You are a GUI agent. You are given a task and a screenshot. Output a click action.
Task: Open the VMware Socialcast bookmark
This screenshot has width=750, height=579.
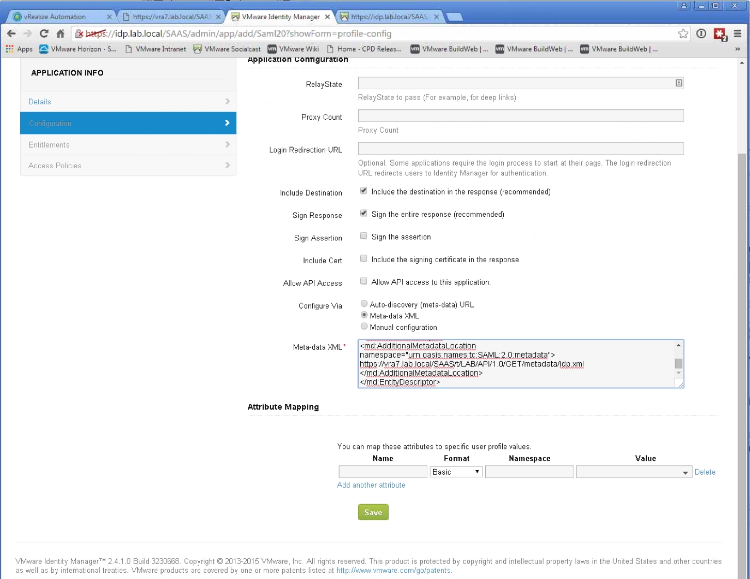227,49
